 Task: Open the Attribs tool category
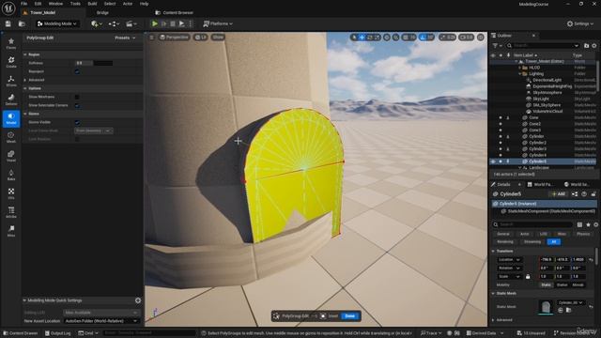pos(11,212)
